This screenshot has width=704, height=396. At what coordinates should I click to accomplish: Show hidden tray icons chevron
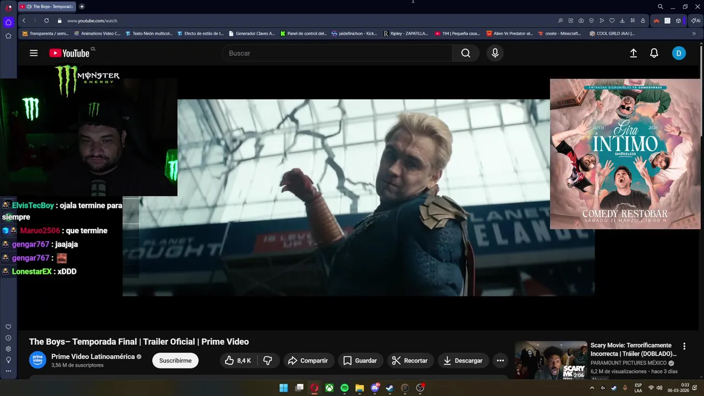tap(592, 388)
